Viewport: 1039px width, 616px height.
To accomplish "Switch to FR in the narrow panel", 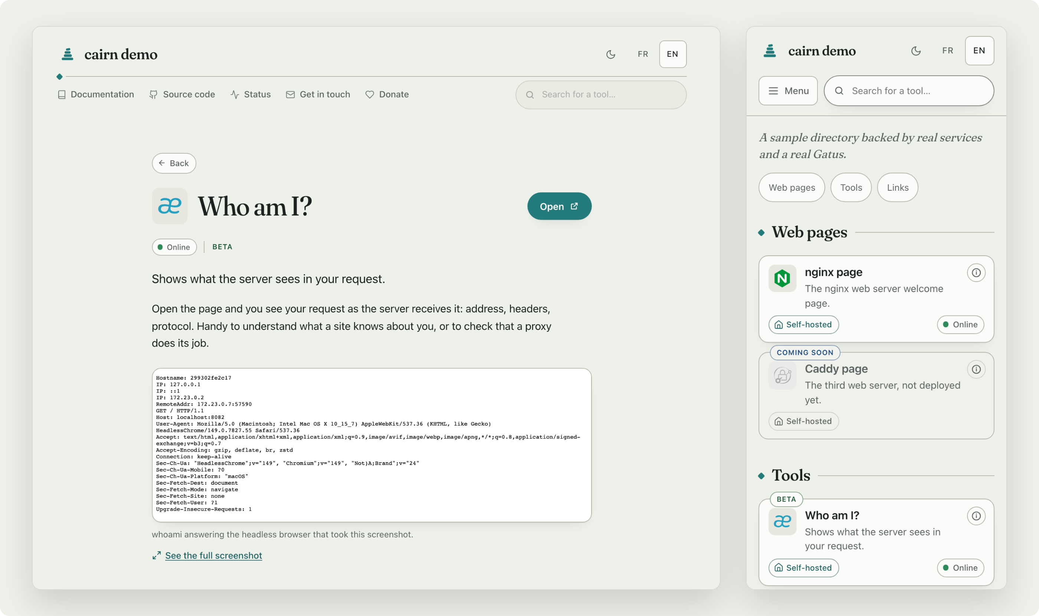I will pos(948,50).
